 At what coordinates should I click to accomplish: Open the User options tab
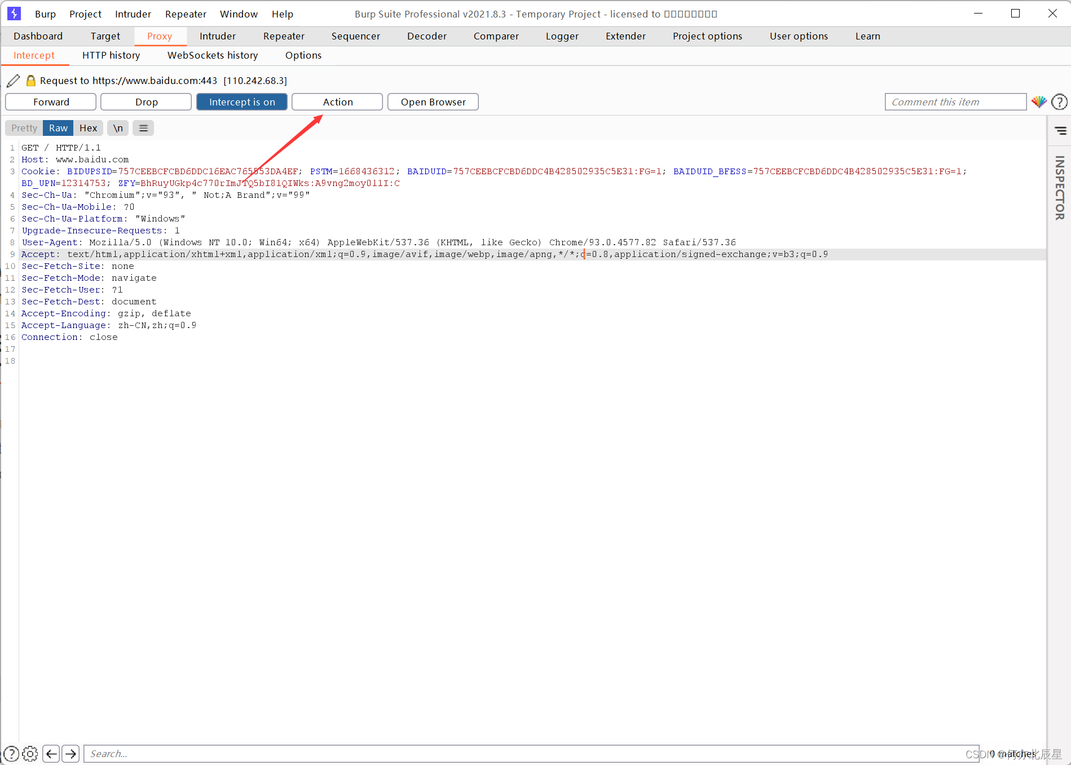coord(799,36)
